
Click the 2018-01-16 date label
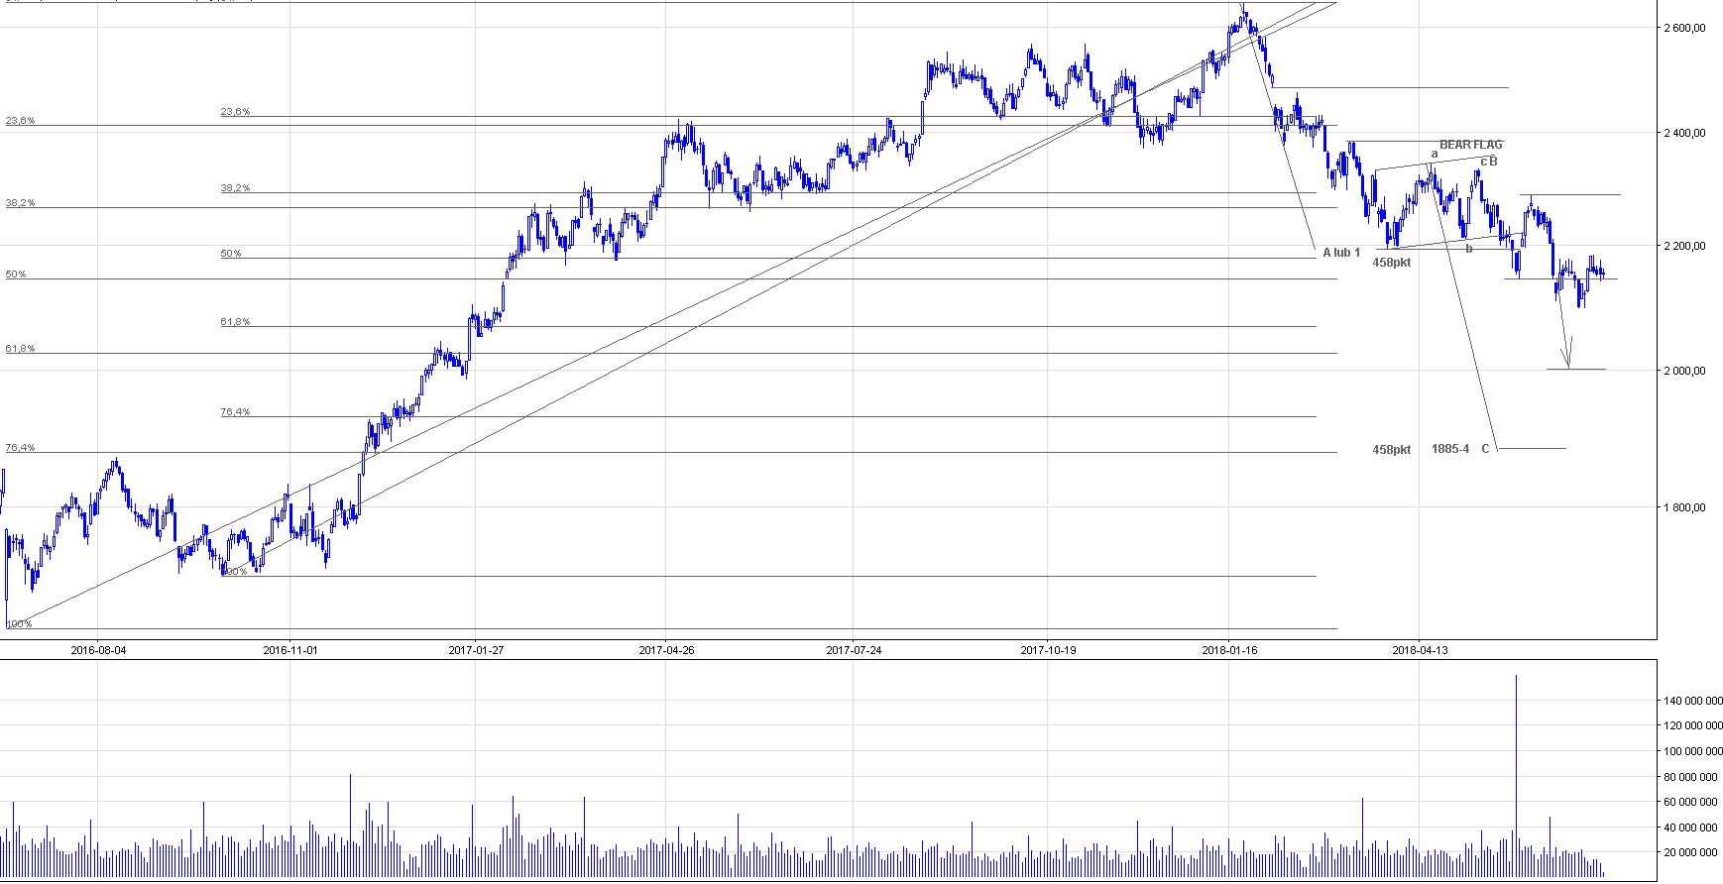click(x=1229, y=650)
